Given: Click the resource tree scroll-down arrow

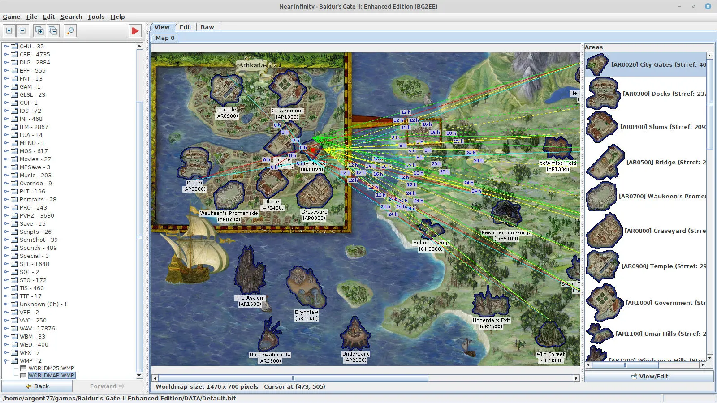Looking at the screenshot, I should [139, 375].
